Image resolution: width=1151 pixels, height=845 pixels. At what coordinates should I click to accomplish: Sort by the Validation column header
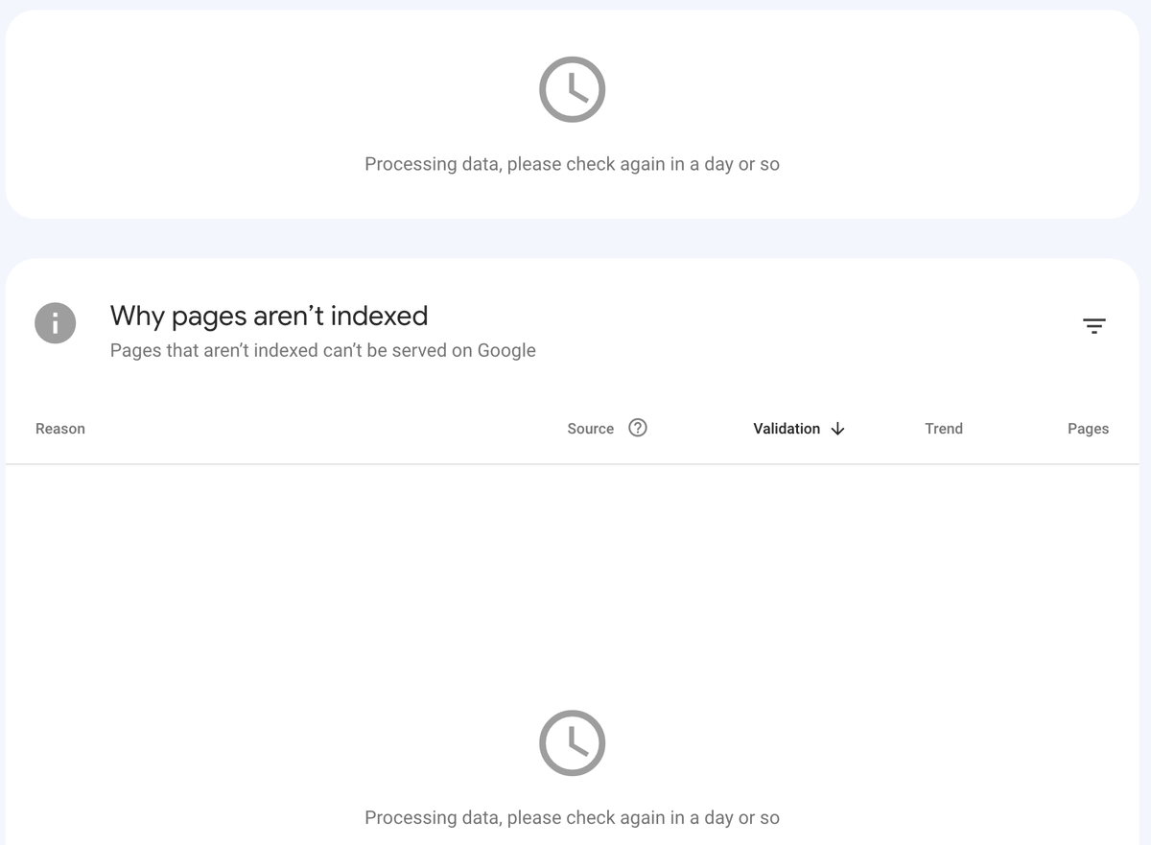pos(787,429)
